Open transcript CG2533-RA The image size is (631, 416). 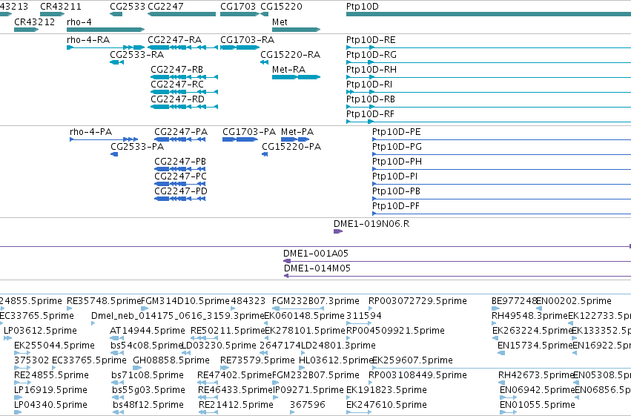(x=137, y=54)
